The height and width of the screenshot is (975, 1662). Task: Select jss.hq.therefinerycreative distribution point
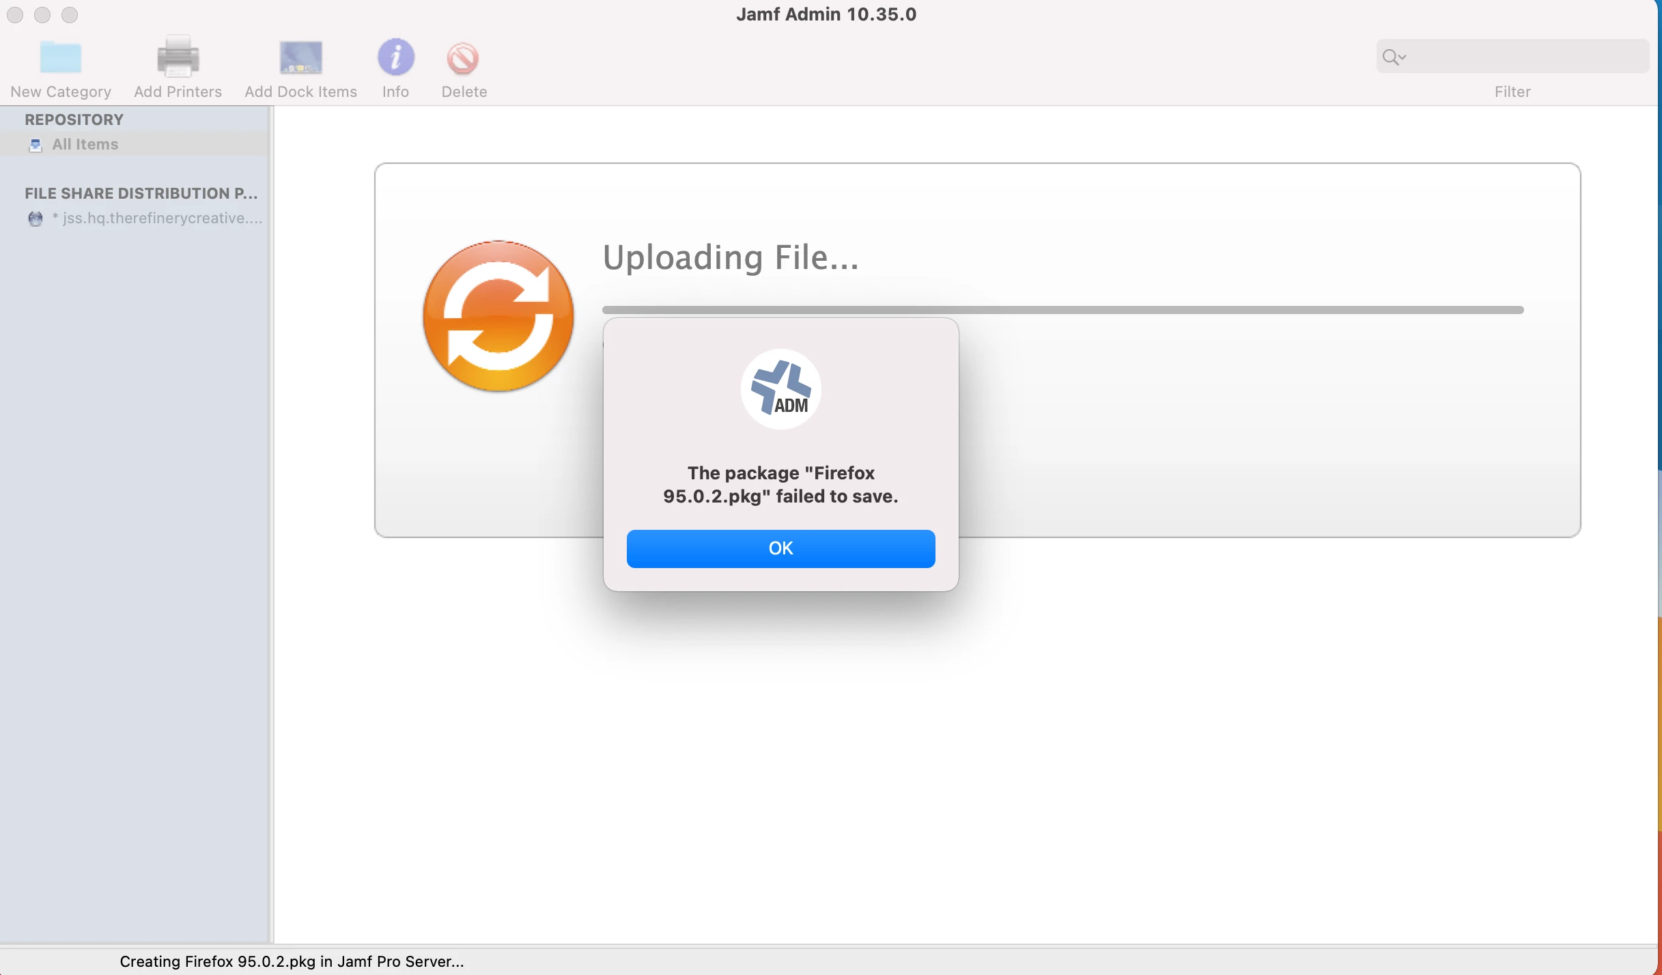point(135,218)
